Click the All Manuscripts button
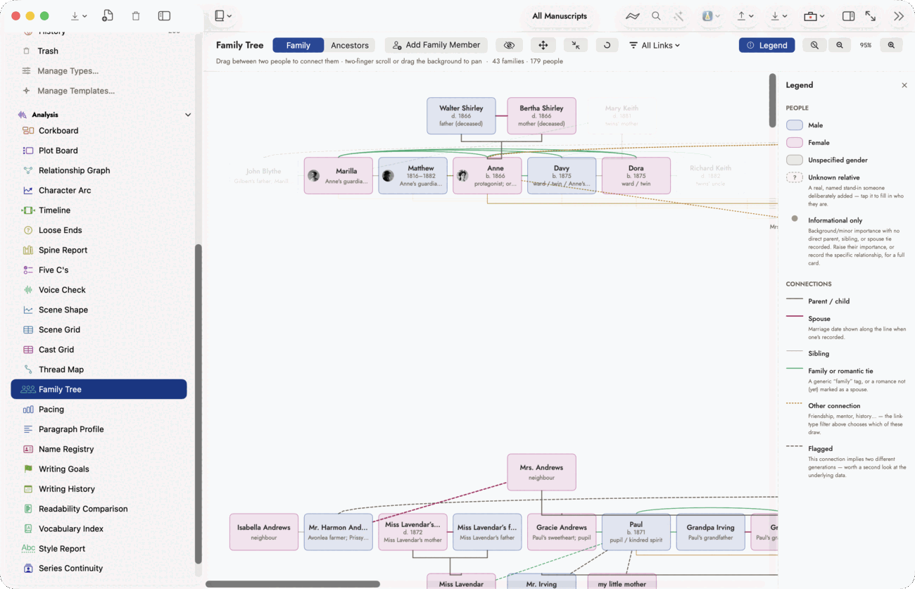This screenshot has width=915, height=589. point(560,16)
